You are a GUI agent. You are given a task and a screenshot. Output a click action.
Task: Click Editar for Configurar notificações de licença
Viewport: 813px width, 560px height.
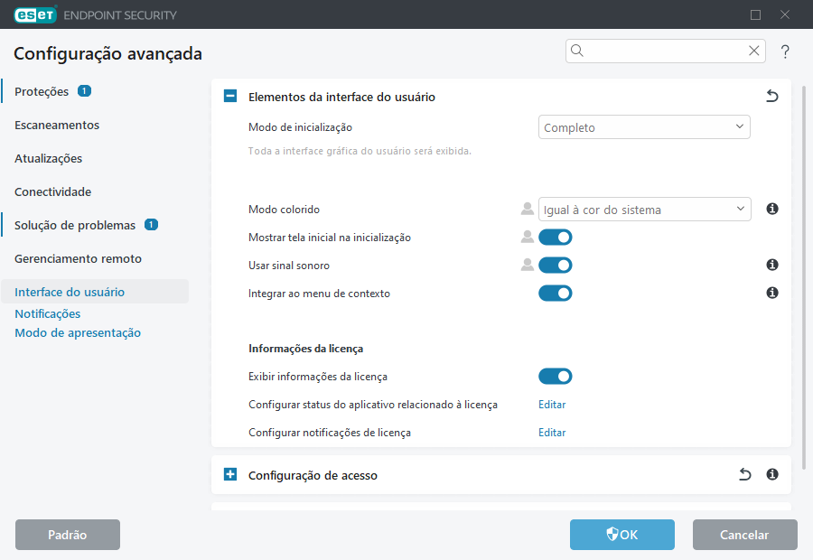552,432
